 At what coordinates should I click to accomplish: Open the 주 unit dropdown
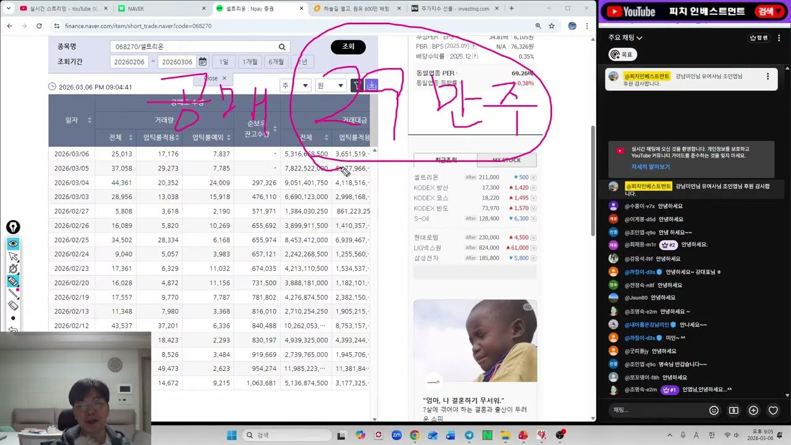pyautogui.click(x=295, y=85)
